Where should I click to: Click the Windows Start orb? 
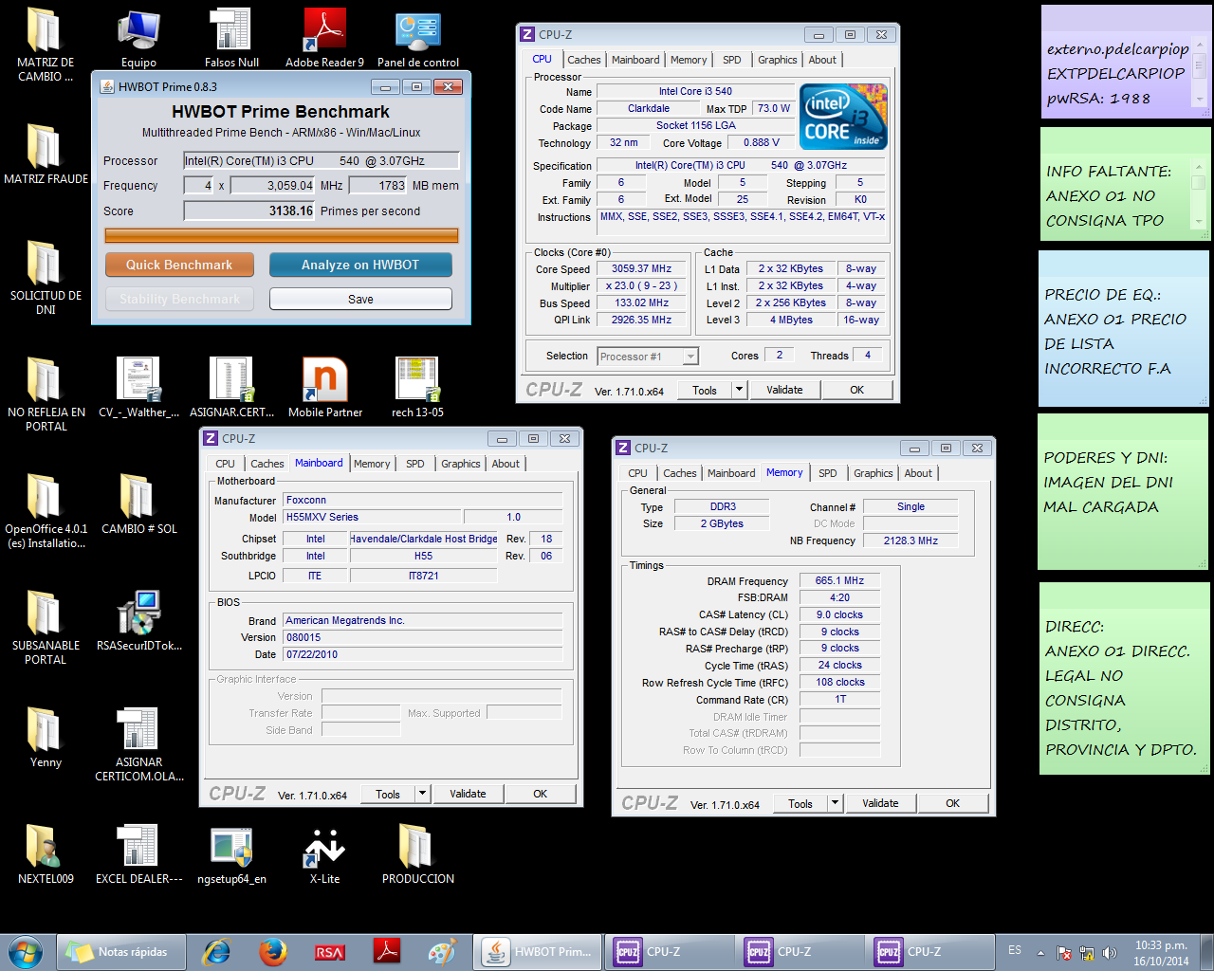click(x=26, y=952)
